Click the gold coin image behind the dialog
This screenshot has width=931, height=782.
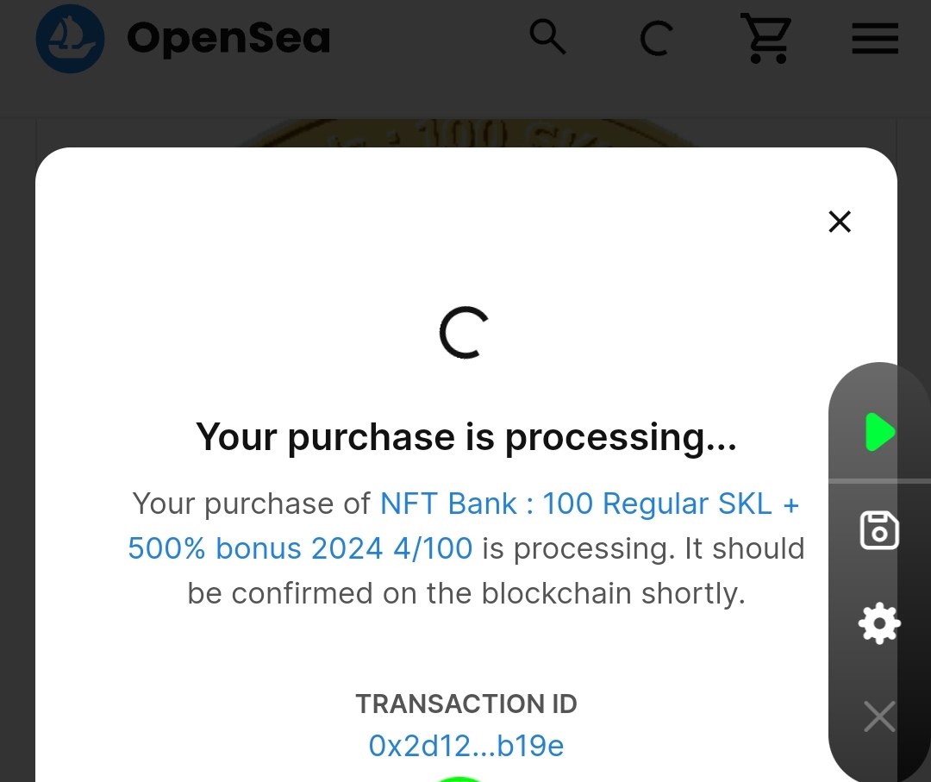[x=465, y=134]
